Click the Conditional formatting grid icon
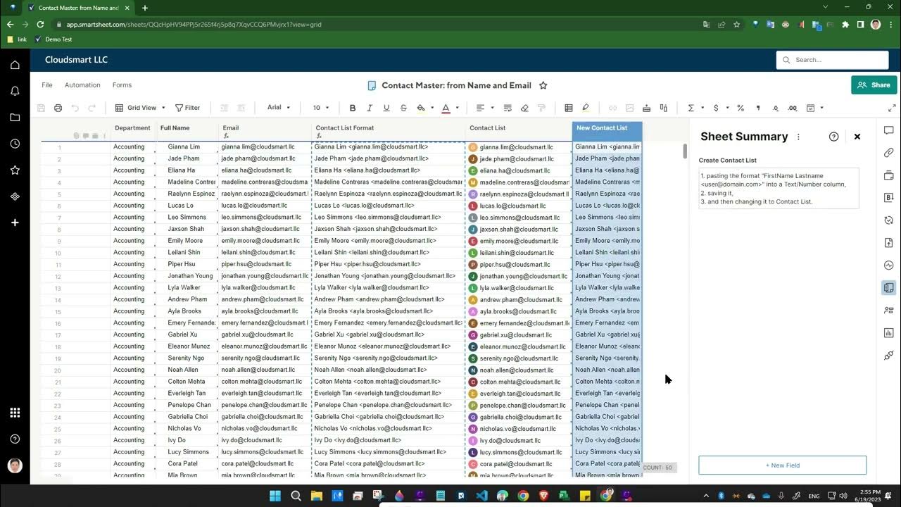The image size is (901, 507). click(569, 108)
